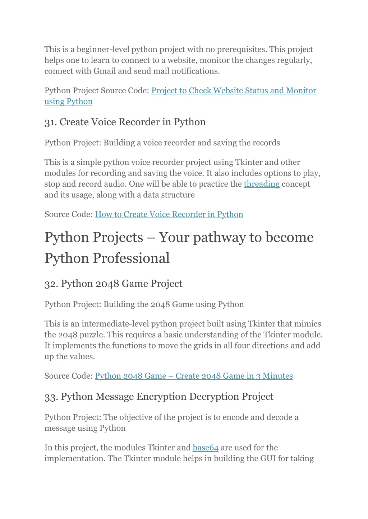368x519 pixels.
Task: Click "Building the 2048 Game using Python" line
Action: click(x=144, y=304)
